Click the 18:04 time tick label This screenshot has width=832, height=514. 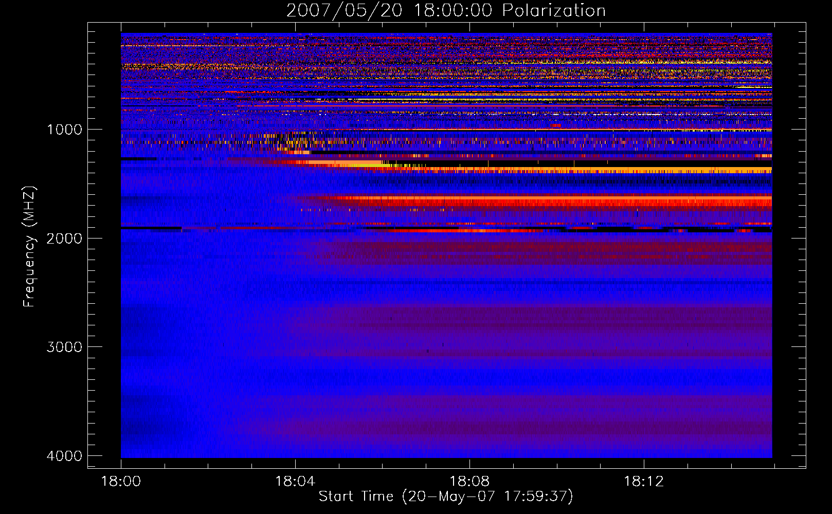295,482
